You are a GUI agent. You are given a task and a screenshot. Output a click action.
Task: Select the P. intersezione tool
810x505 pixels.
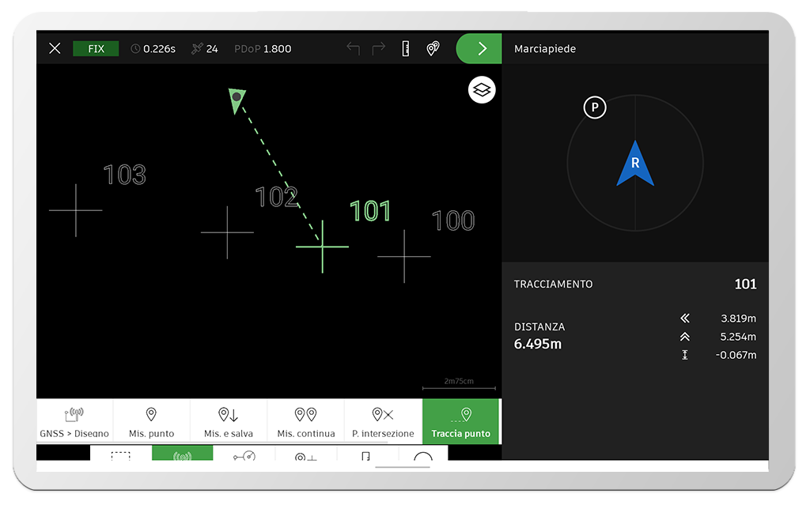click(383, 421)
